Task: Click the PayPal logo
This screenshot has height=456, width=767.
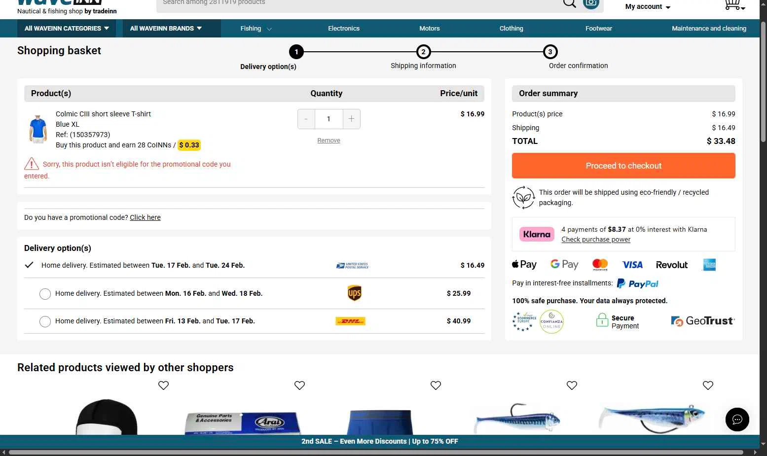Action: [x=638, y=283]
